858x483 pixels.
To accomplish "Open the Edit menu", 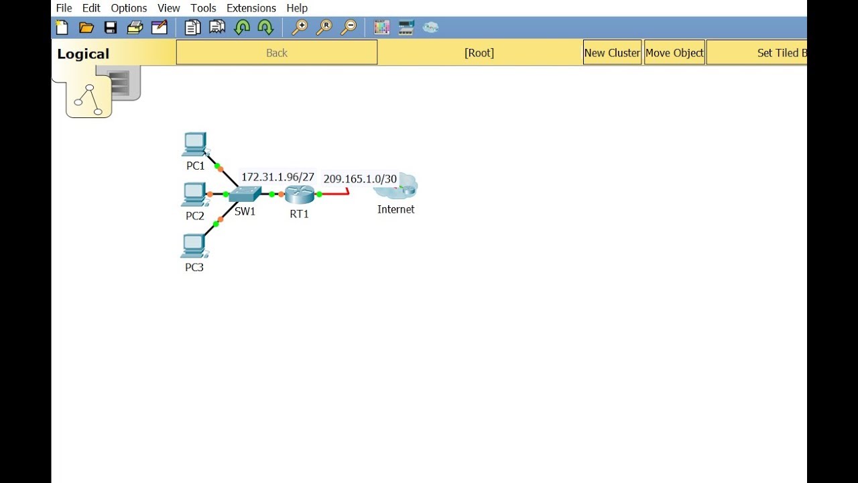I will [x=91, y=8].
